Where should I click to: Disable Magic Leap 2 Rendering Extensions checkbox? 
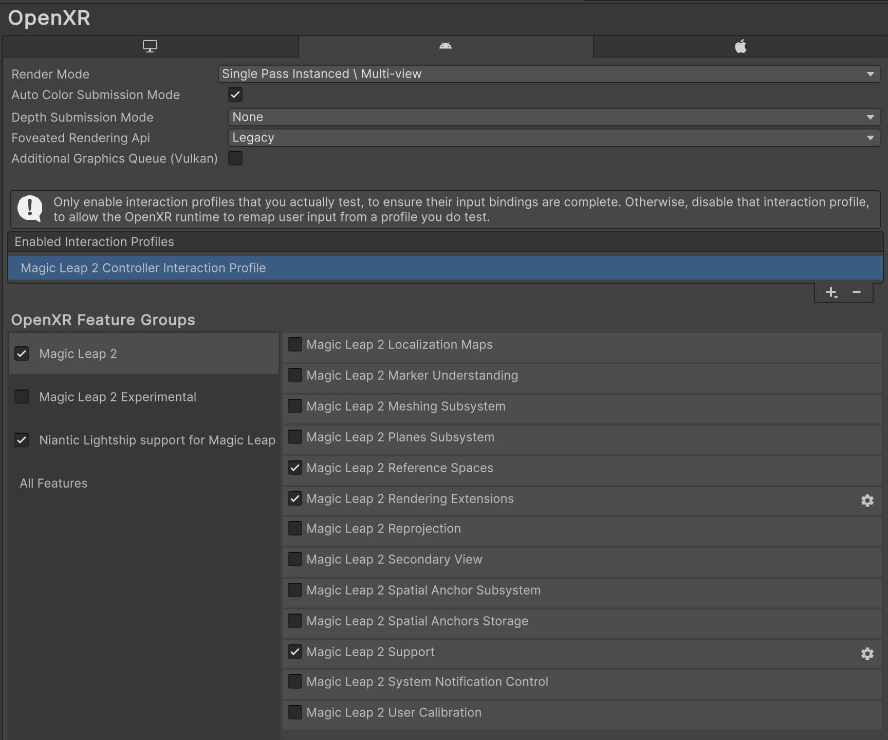pyautogui.click(x=295, y=498)
